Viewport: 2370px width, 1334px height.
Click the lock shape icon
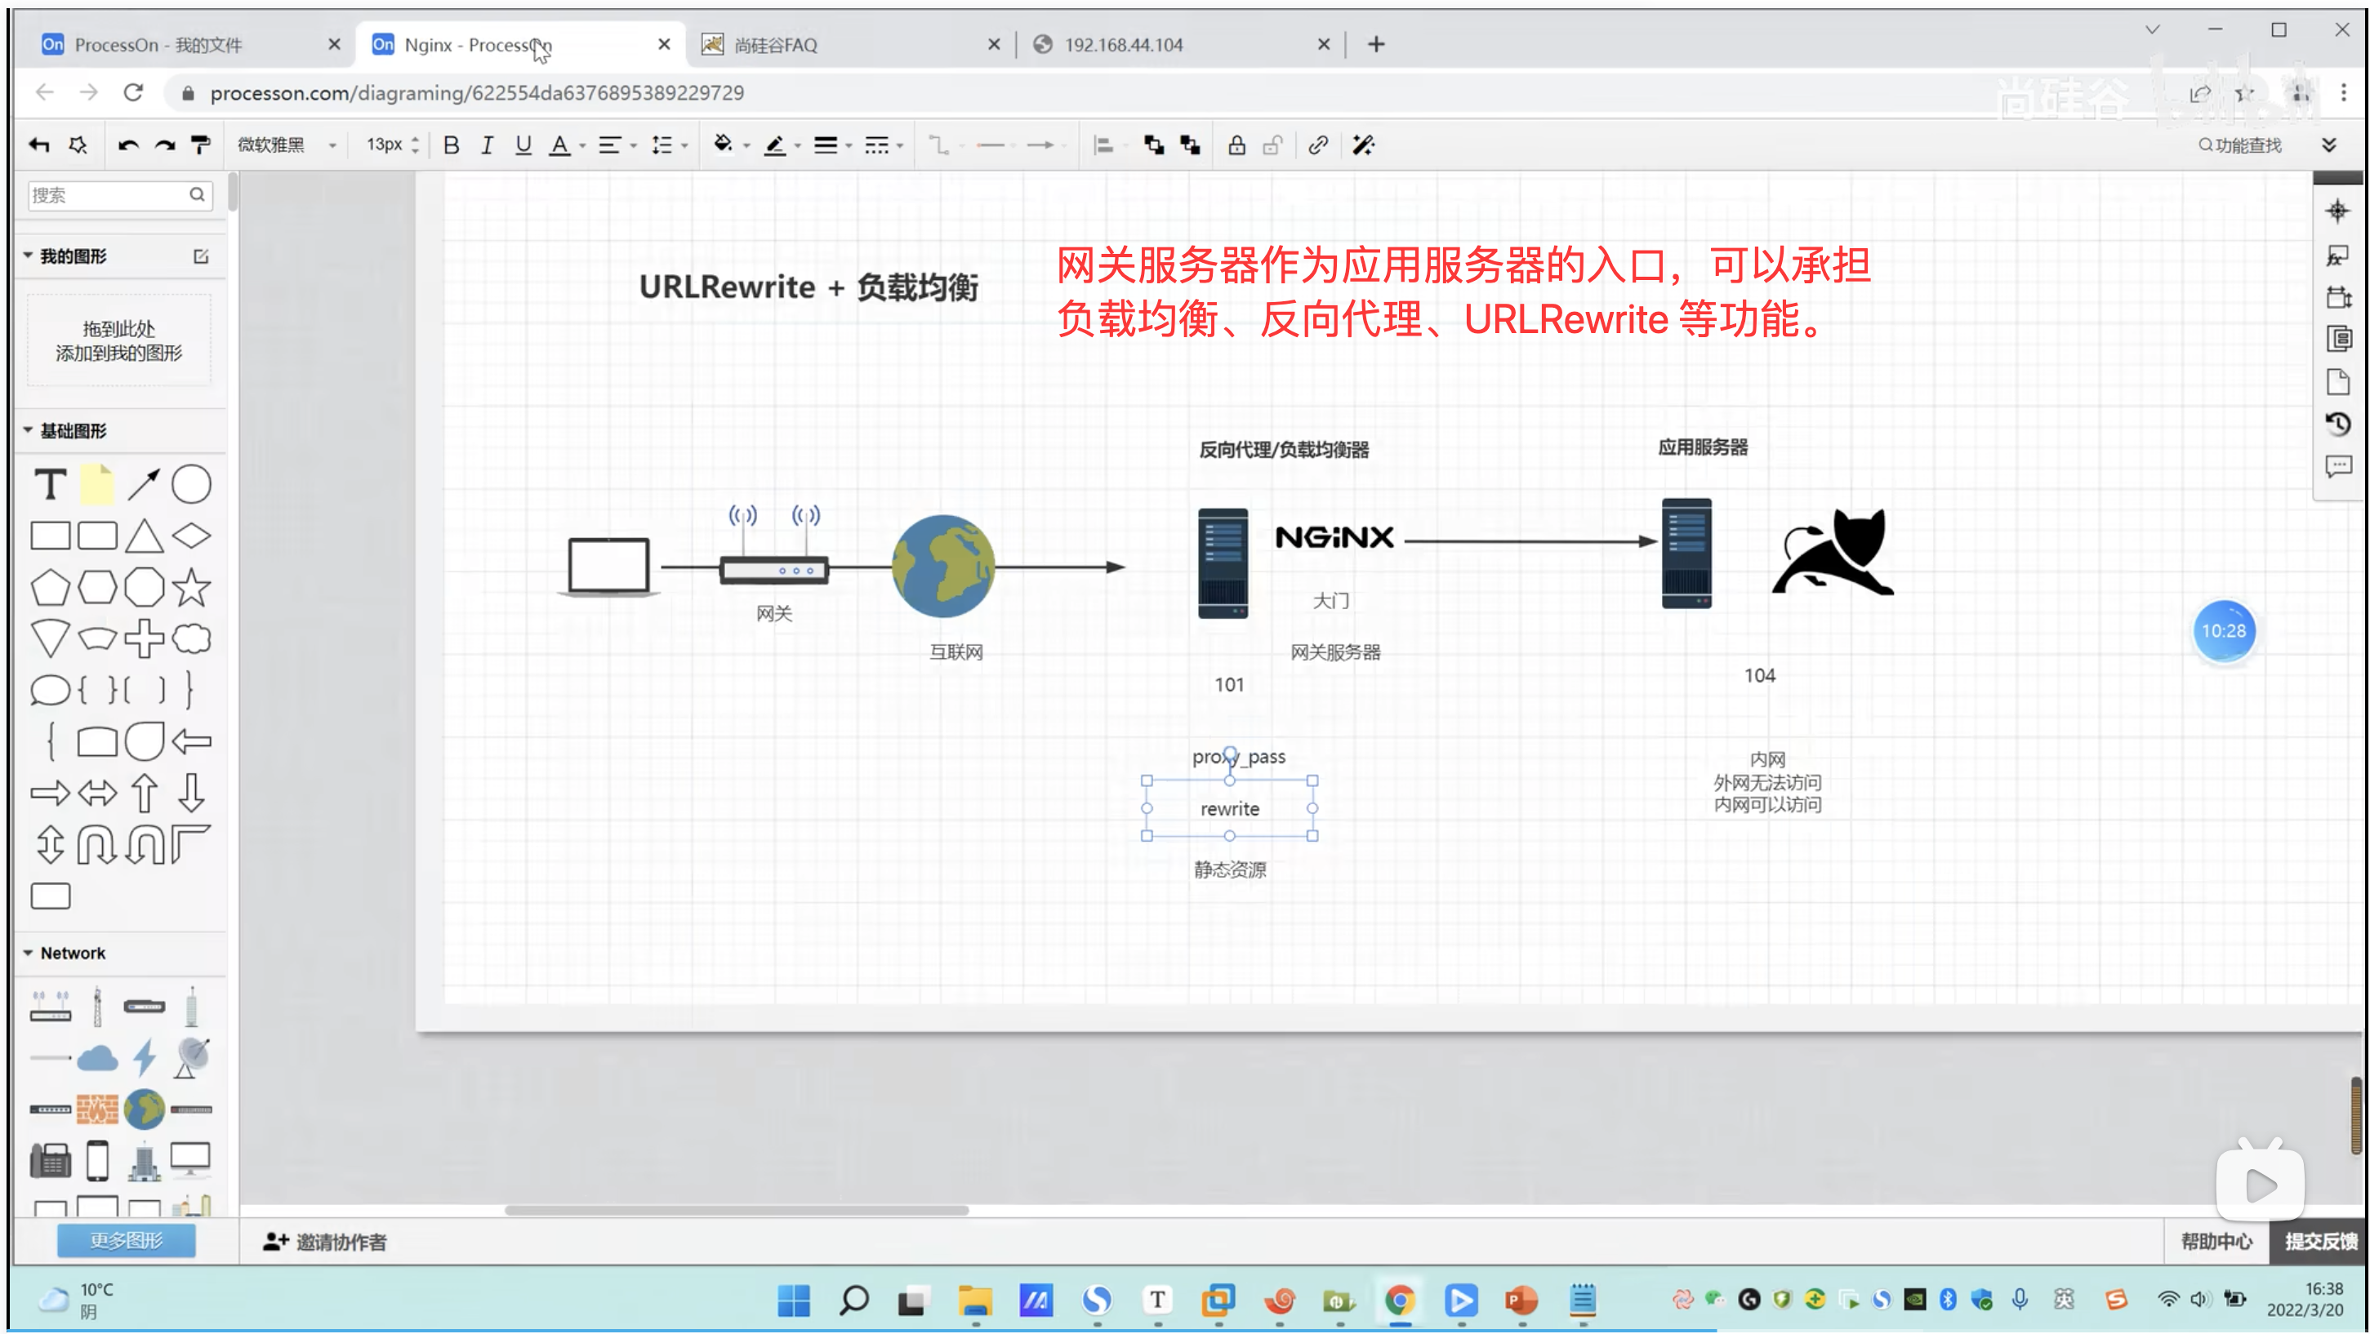pos(1236,145)
